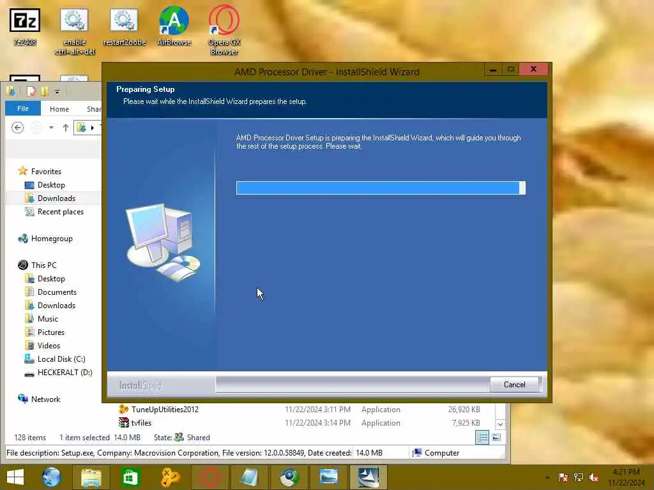Open Videos folder under This PC

[x=49, y=345]
